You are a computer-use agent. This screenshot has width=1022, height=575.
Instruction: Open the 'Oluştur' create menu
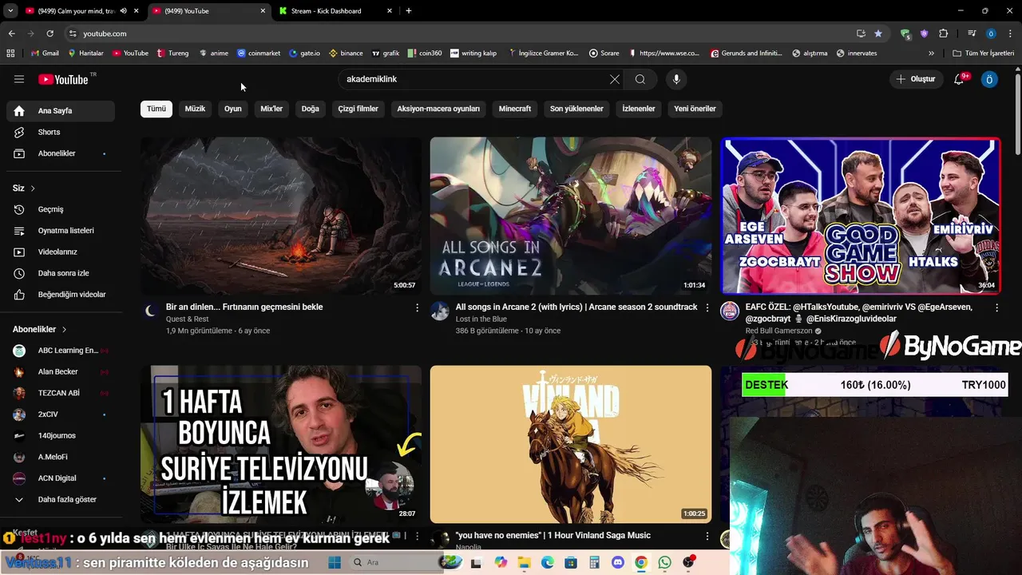916,79
